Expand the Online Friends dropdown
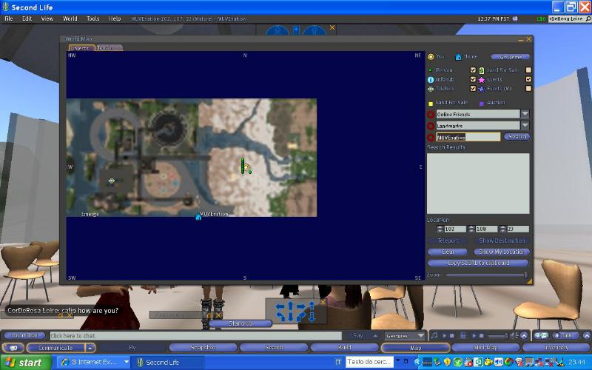Viewport: 592px width, 370px height. 525,114
